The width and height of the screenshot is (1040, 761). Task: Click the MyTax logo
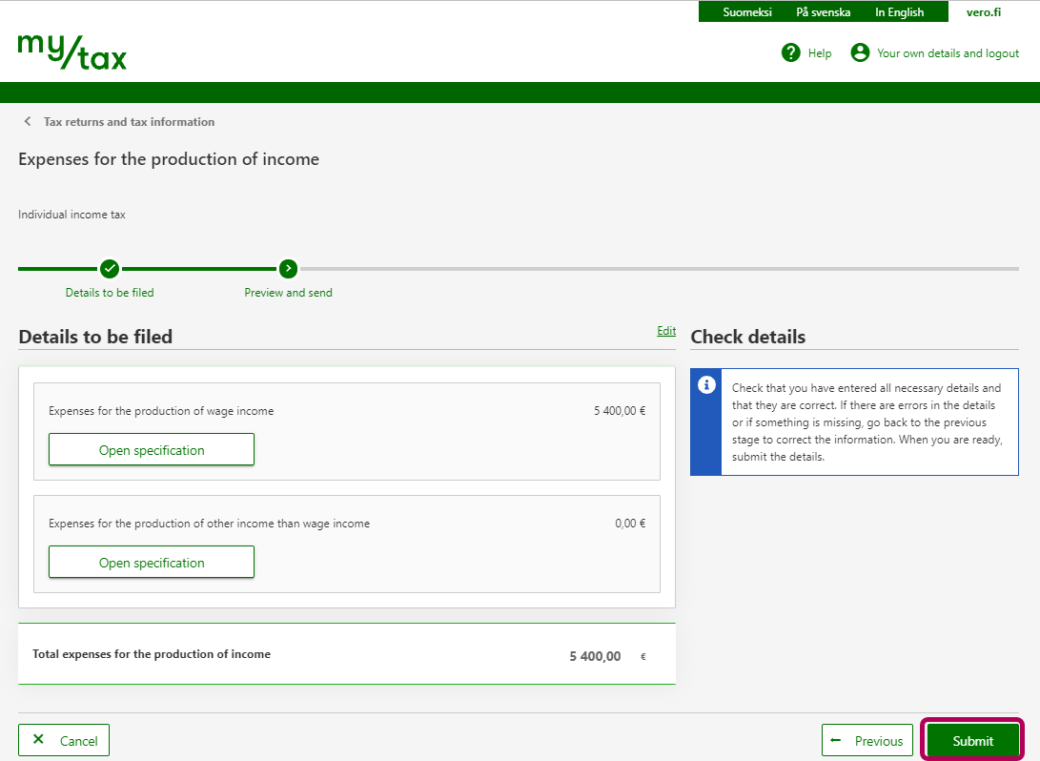(72, 51)
